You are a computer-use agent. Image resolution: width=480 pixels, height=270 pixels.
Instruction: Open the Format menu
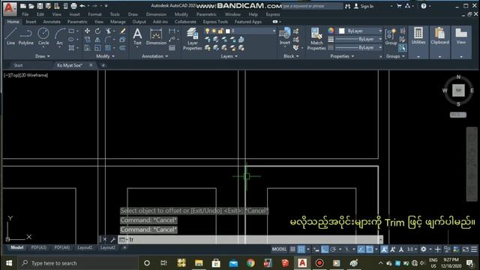pyautogui.click(x=94, y=14)
